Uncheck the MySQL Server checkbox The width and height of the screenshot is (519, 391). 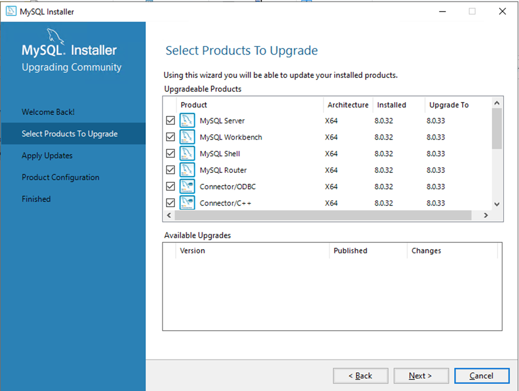pyautogui.click(x=171, y=120)
